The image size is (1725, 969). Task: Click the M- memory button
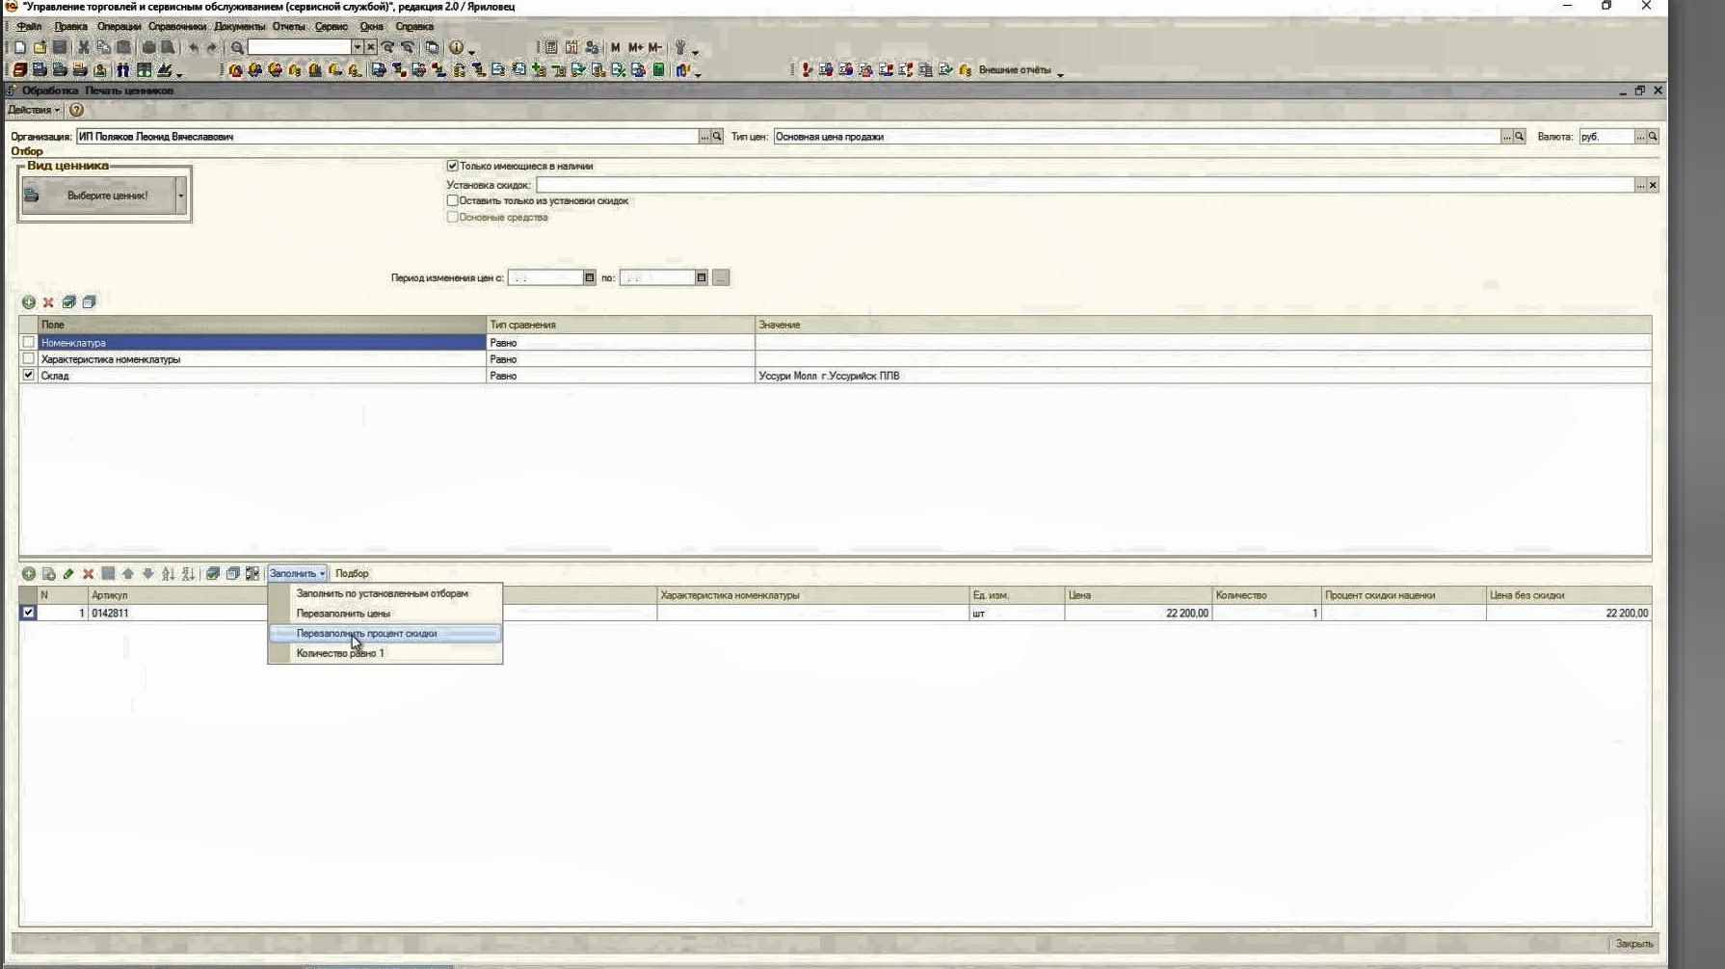[655, 47]
